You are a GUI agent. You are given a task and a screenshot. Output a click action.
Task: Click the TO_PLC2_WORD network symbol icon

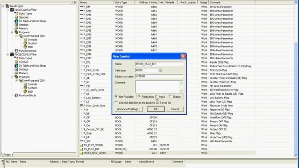tap(81, 145)
